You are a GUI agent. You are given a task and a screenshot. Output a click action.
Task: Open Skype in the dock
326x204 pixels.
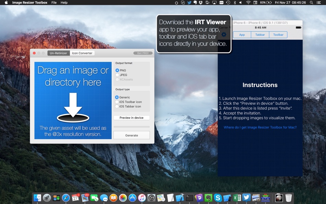[x=218, y=198]
